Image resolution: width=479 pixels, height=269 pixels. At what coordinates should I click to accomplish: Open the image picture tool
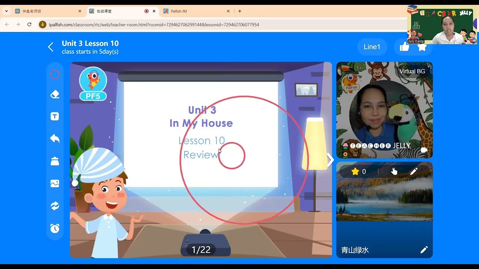pyautogui.click(x=55, y=183)
